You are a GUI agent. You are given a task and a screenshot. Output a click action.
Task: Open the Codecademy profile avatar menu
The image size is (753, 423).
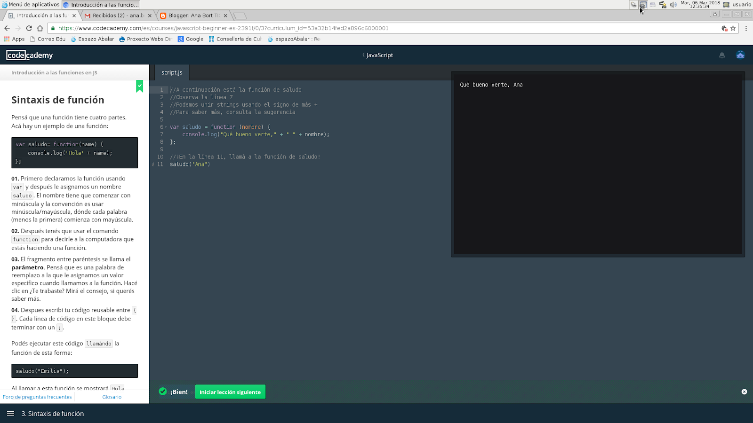pos(740,55)
